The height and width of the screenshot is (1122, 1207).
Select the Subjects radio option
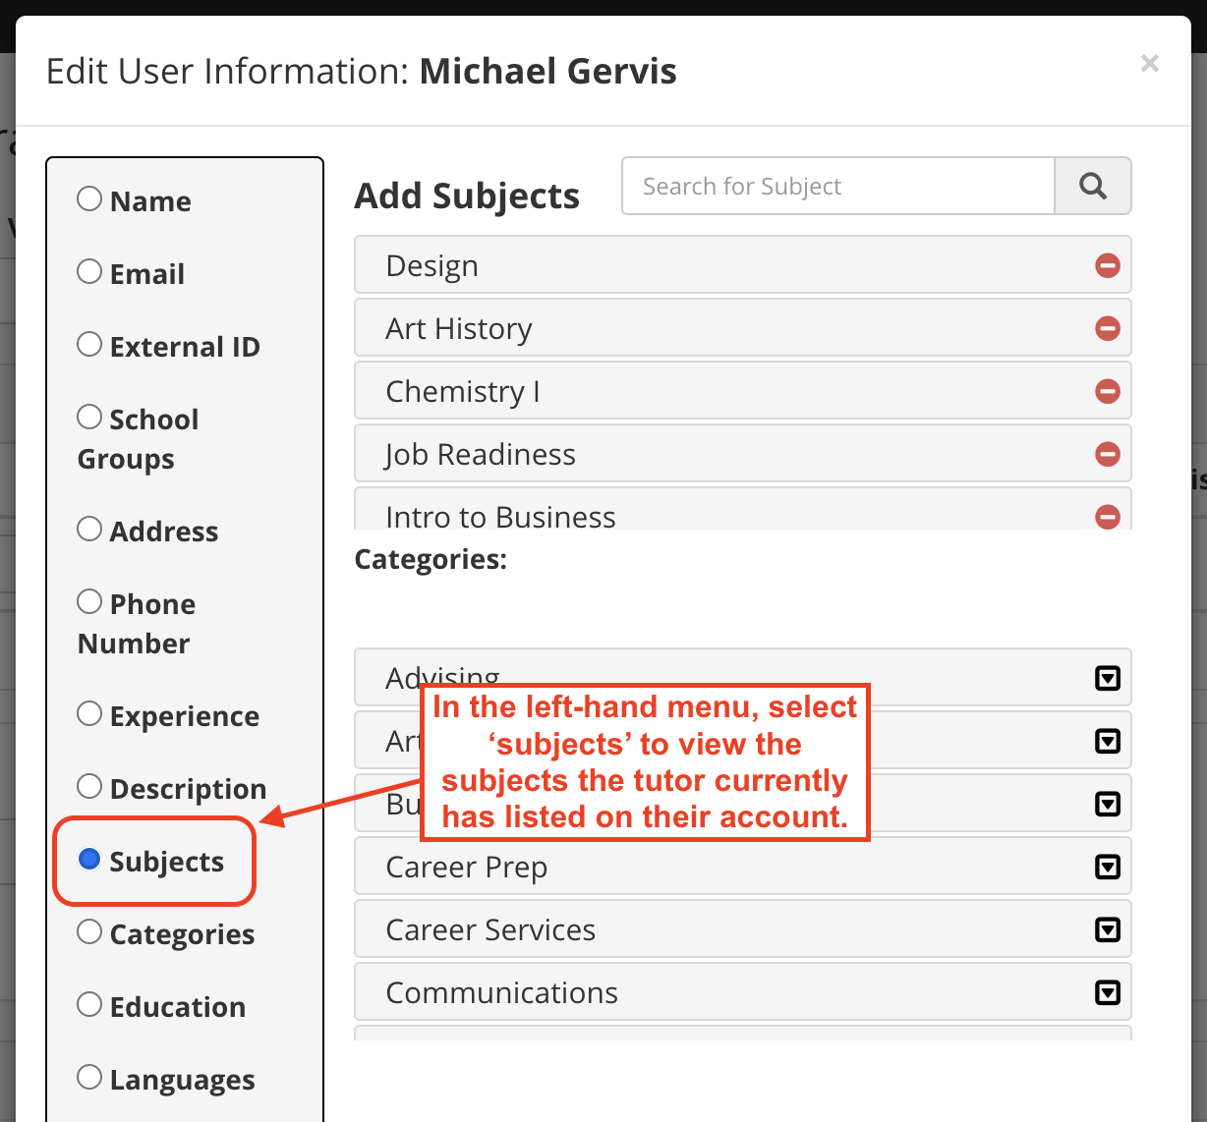coord(89,859)
